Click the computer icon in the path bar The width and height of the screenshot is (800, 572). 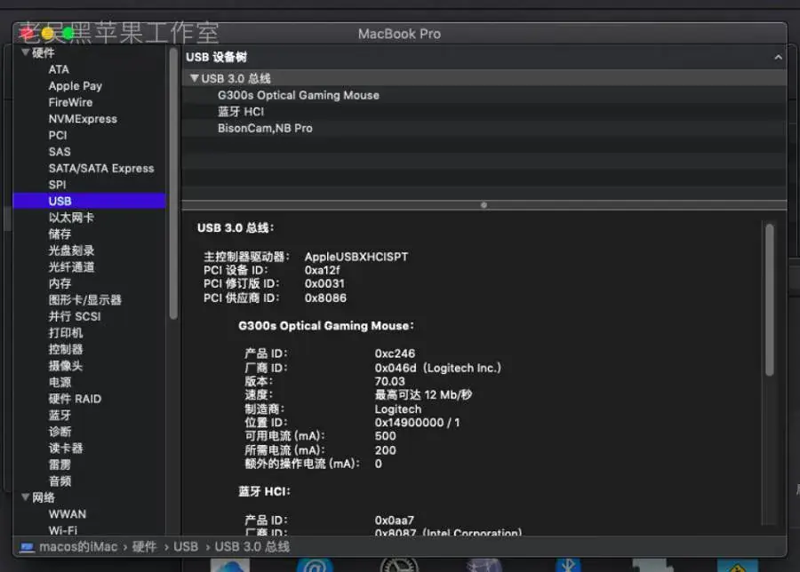[27, 547]
